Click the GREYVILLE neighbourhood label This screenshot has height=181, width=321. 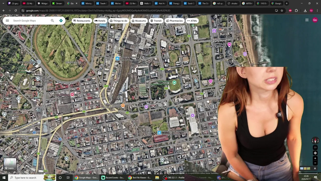(x=73, y=62)
